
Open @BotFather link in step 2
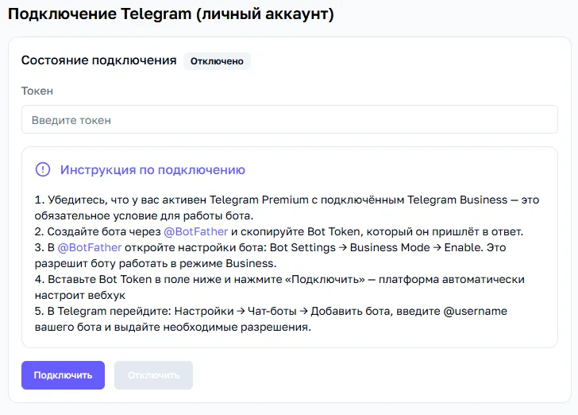pyautogui.click(x=196, y=232)
